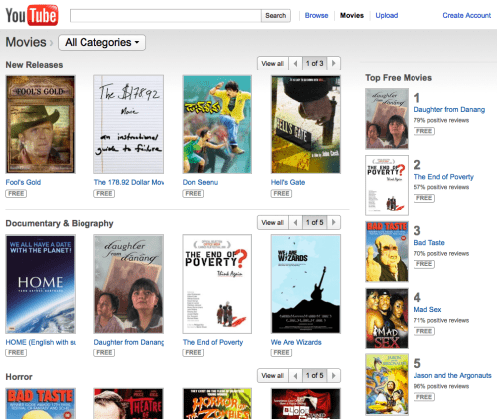Open Fool's Gold poster thumbnail
This screenshot has height=419, width=497.
pyautogui.click(x=40, y=124)
